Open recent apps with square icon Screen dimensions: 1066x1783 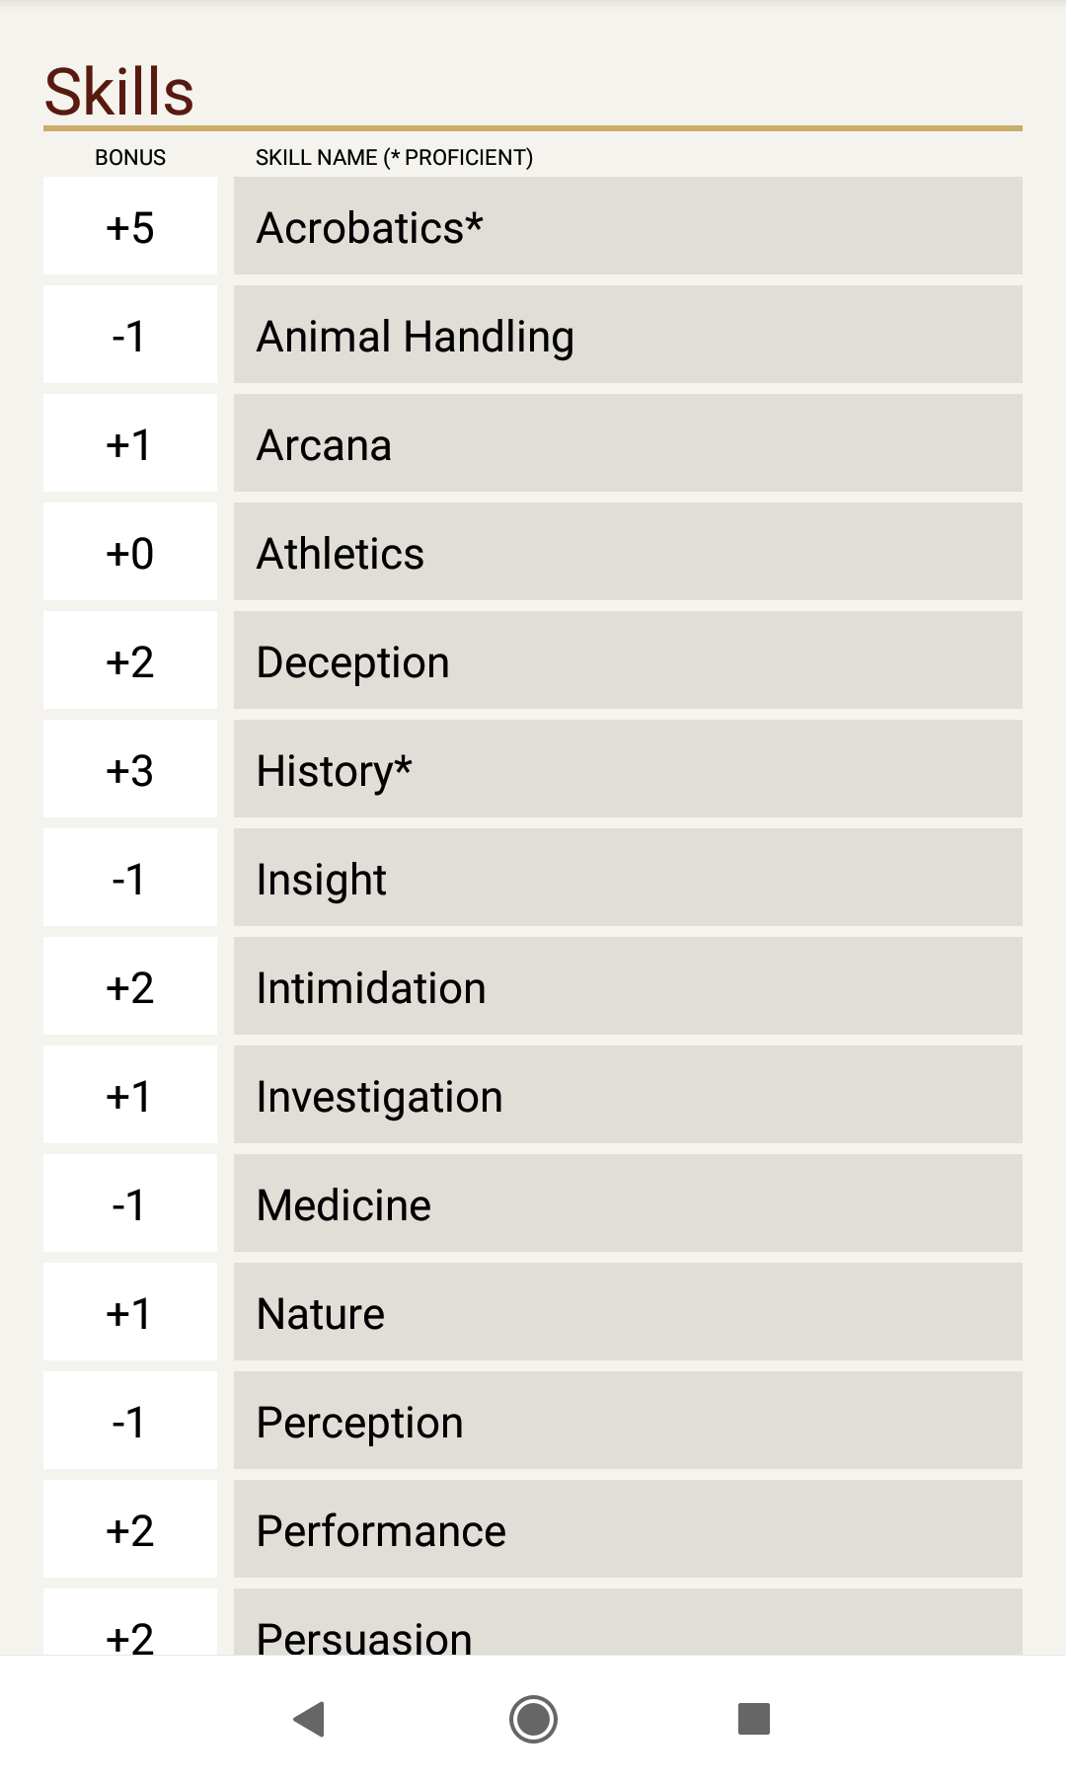[x=753, y=1719]
